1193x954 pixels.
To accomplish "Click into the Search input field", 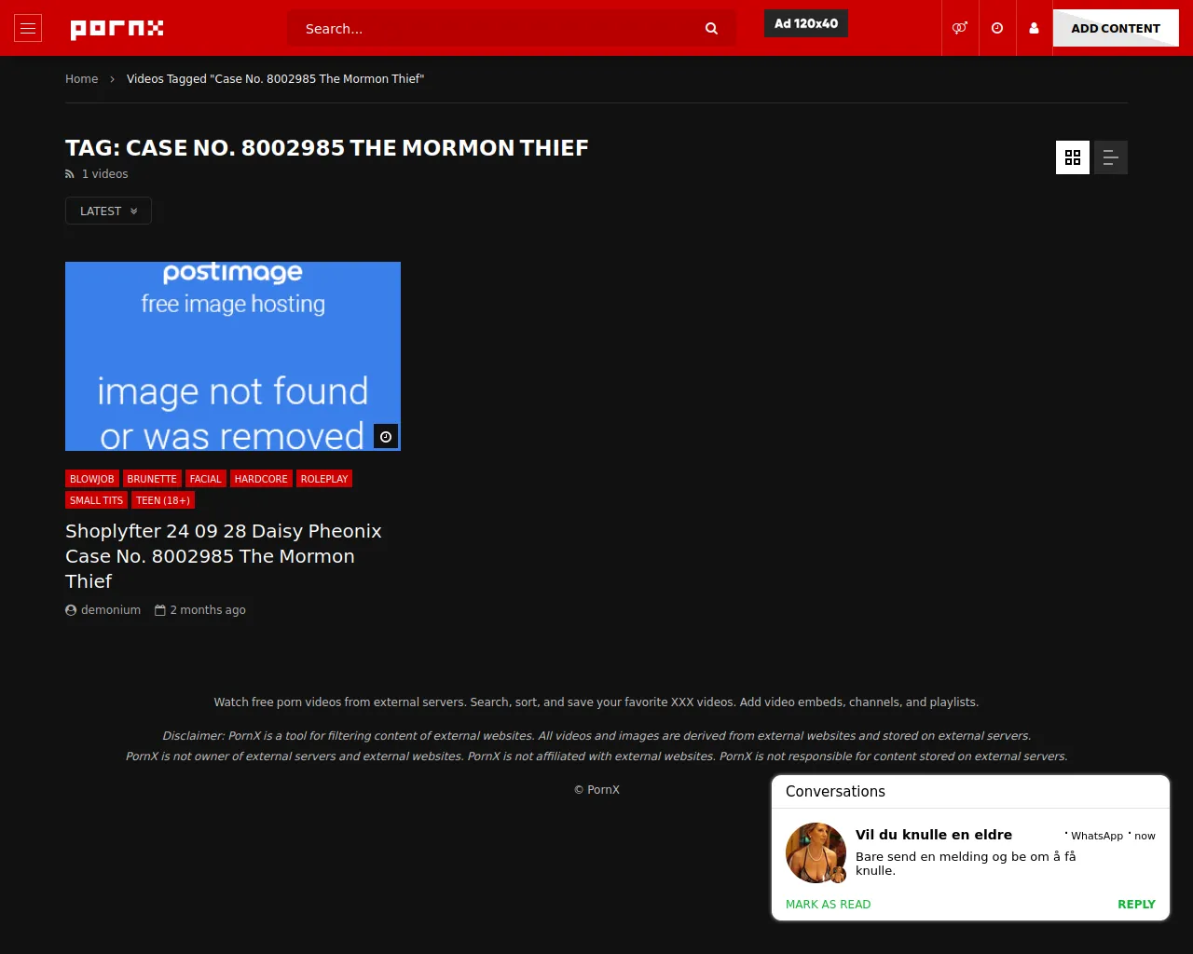I will (494, 29).
